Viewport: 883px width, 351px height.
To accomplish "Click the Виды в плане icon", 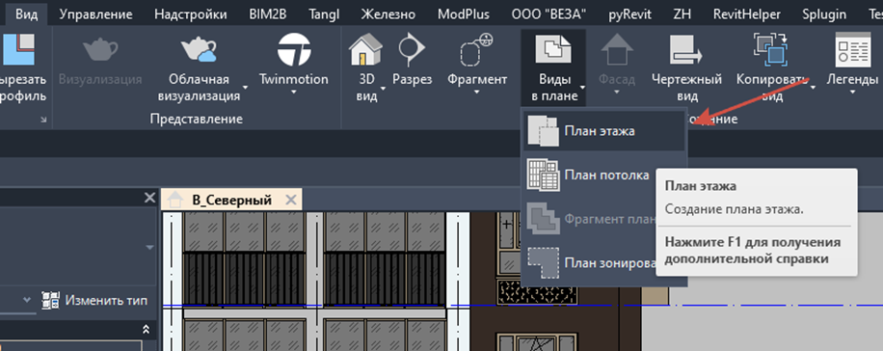I will 553,49.
